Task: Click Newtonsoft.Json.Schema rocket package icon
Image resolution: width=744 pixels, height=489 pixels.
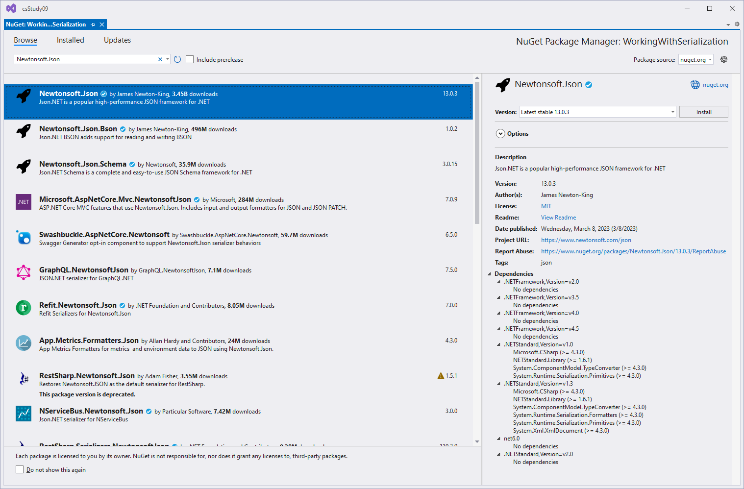Action: (x=24, y=166)
